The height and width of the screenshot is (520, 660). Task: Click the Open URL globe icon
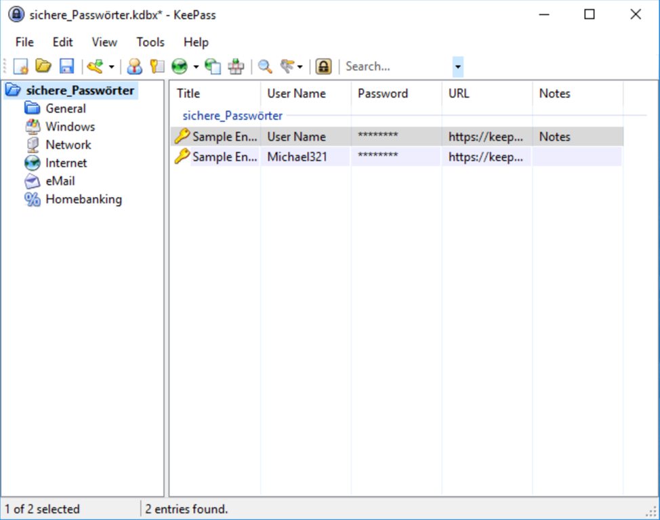pyautogui.click(x=180, y=66)
